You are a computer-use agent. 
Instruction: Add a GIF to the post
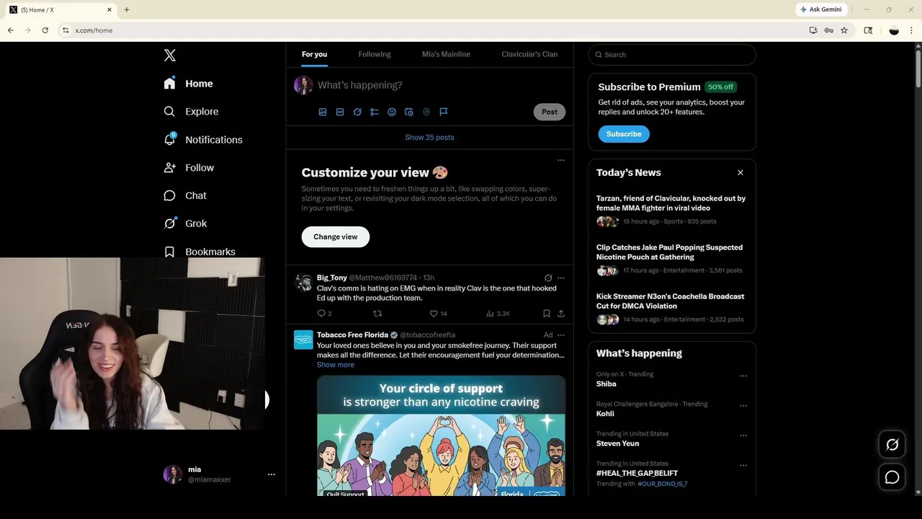click(x=340, y=112)
